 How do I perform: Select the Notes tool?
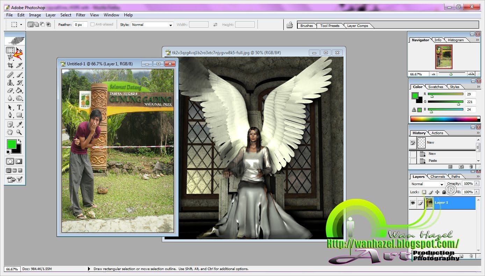[x=10, y=124]
